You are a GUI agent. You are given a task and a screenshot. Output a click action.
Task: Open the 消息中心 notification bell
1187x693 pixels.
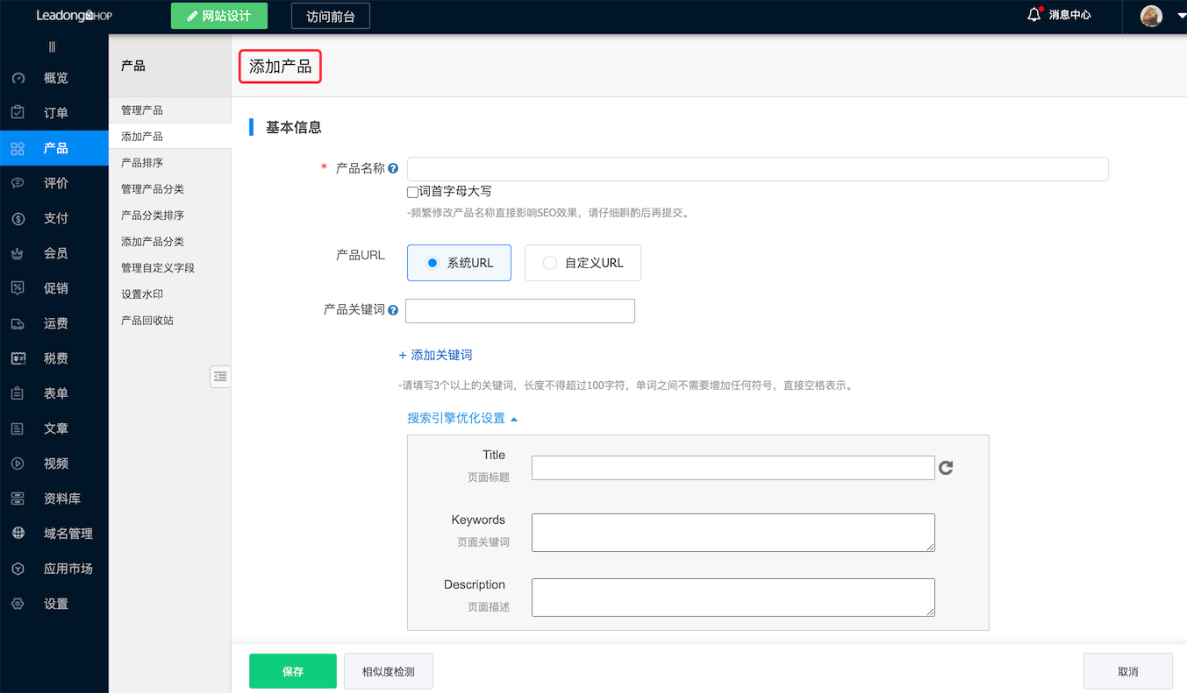[1034, 14]
